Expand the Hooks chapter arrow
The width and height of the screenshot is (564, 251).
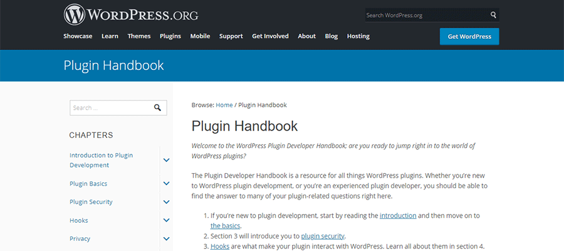166,220
